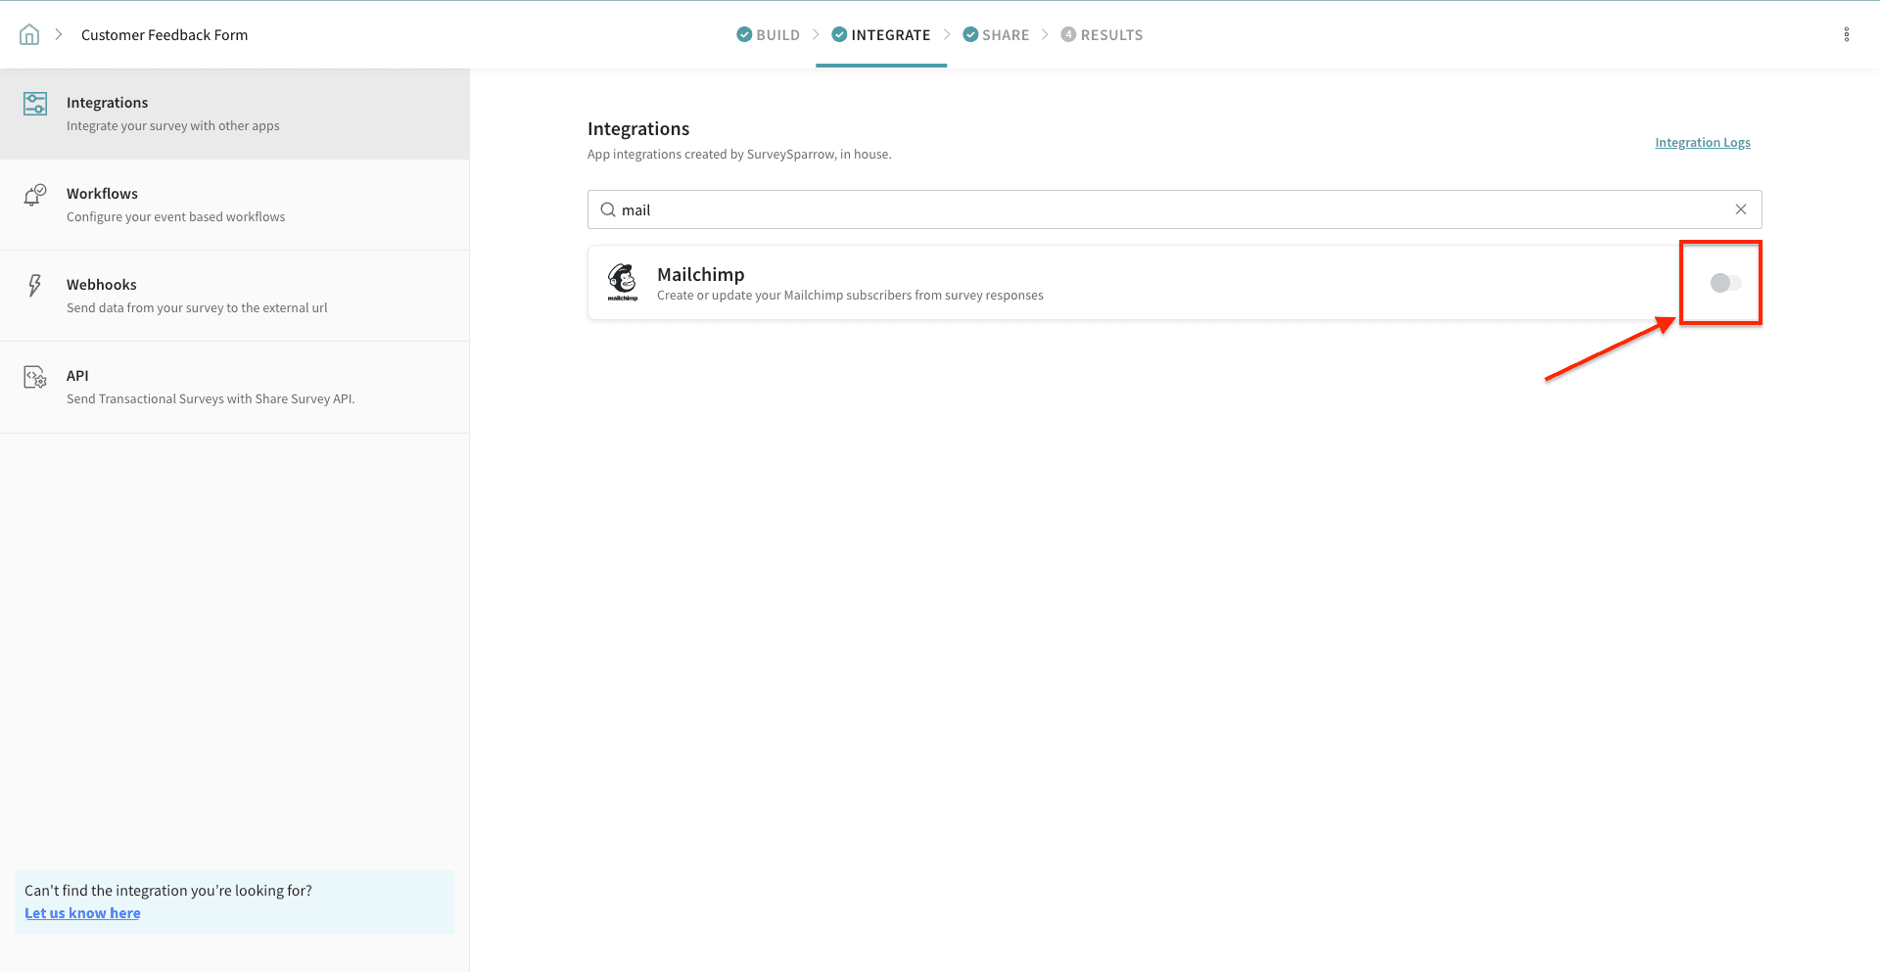This screenshot has height=972, width=1880.
Task: Click the API gear icon
Action: click(35, 377)
